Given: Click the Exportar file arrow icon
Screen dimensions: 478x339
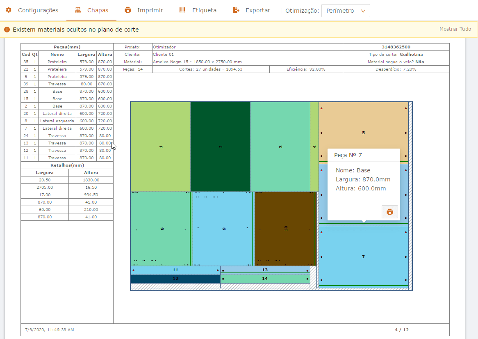Looking at the screenshot, I should 236,10.
